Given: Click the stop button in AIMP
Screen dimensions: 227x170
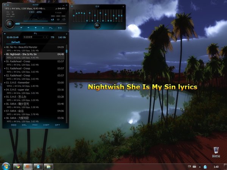Looking at the screenshot, I should click(36, 28).
